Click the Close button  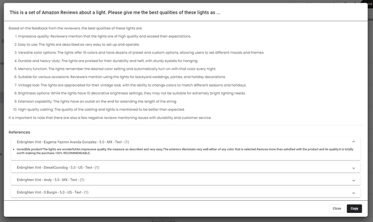point(337,209)
